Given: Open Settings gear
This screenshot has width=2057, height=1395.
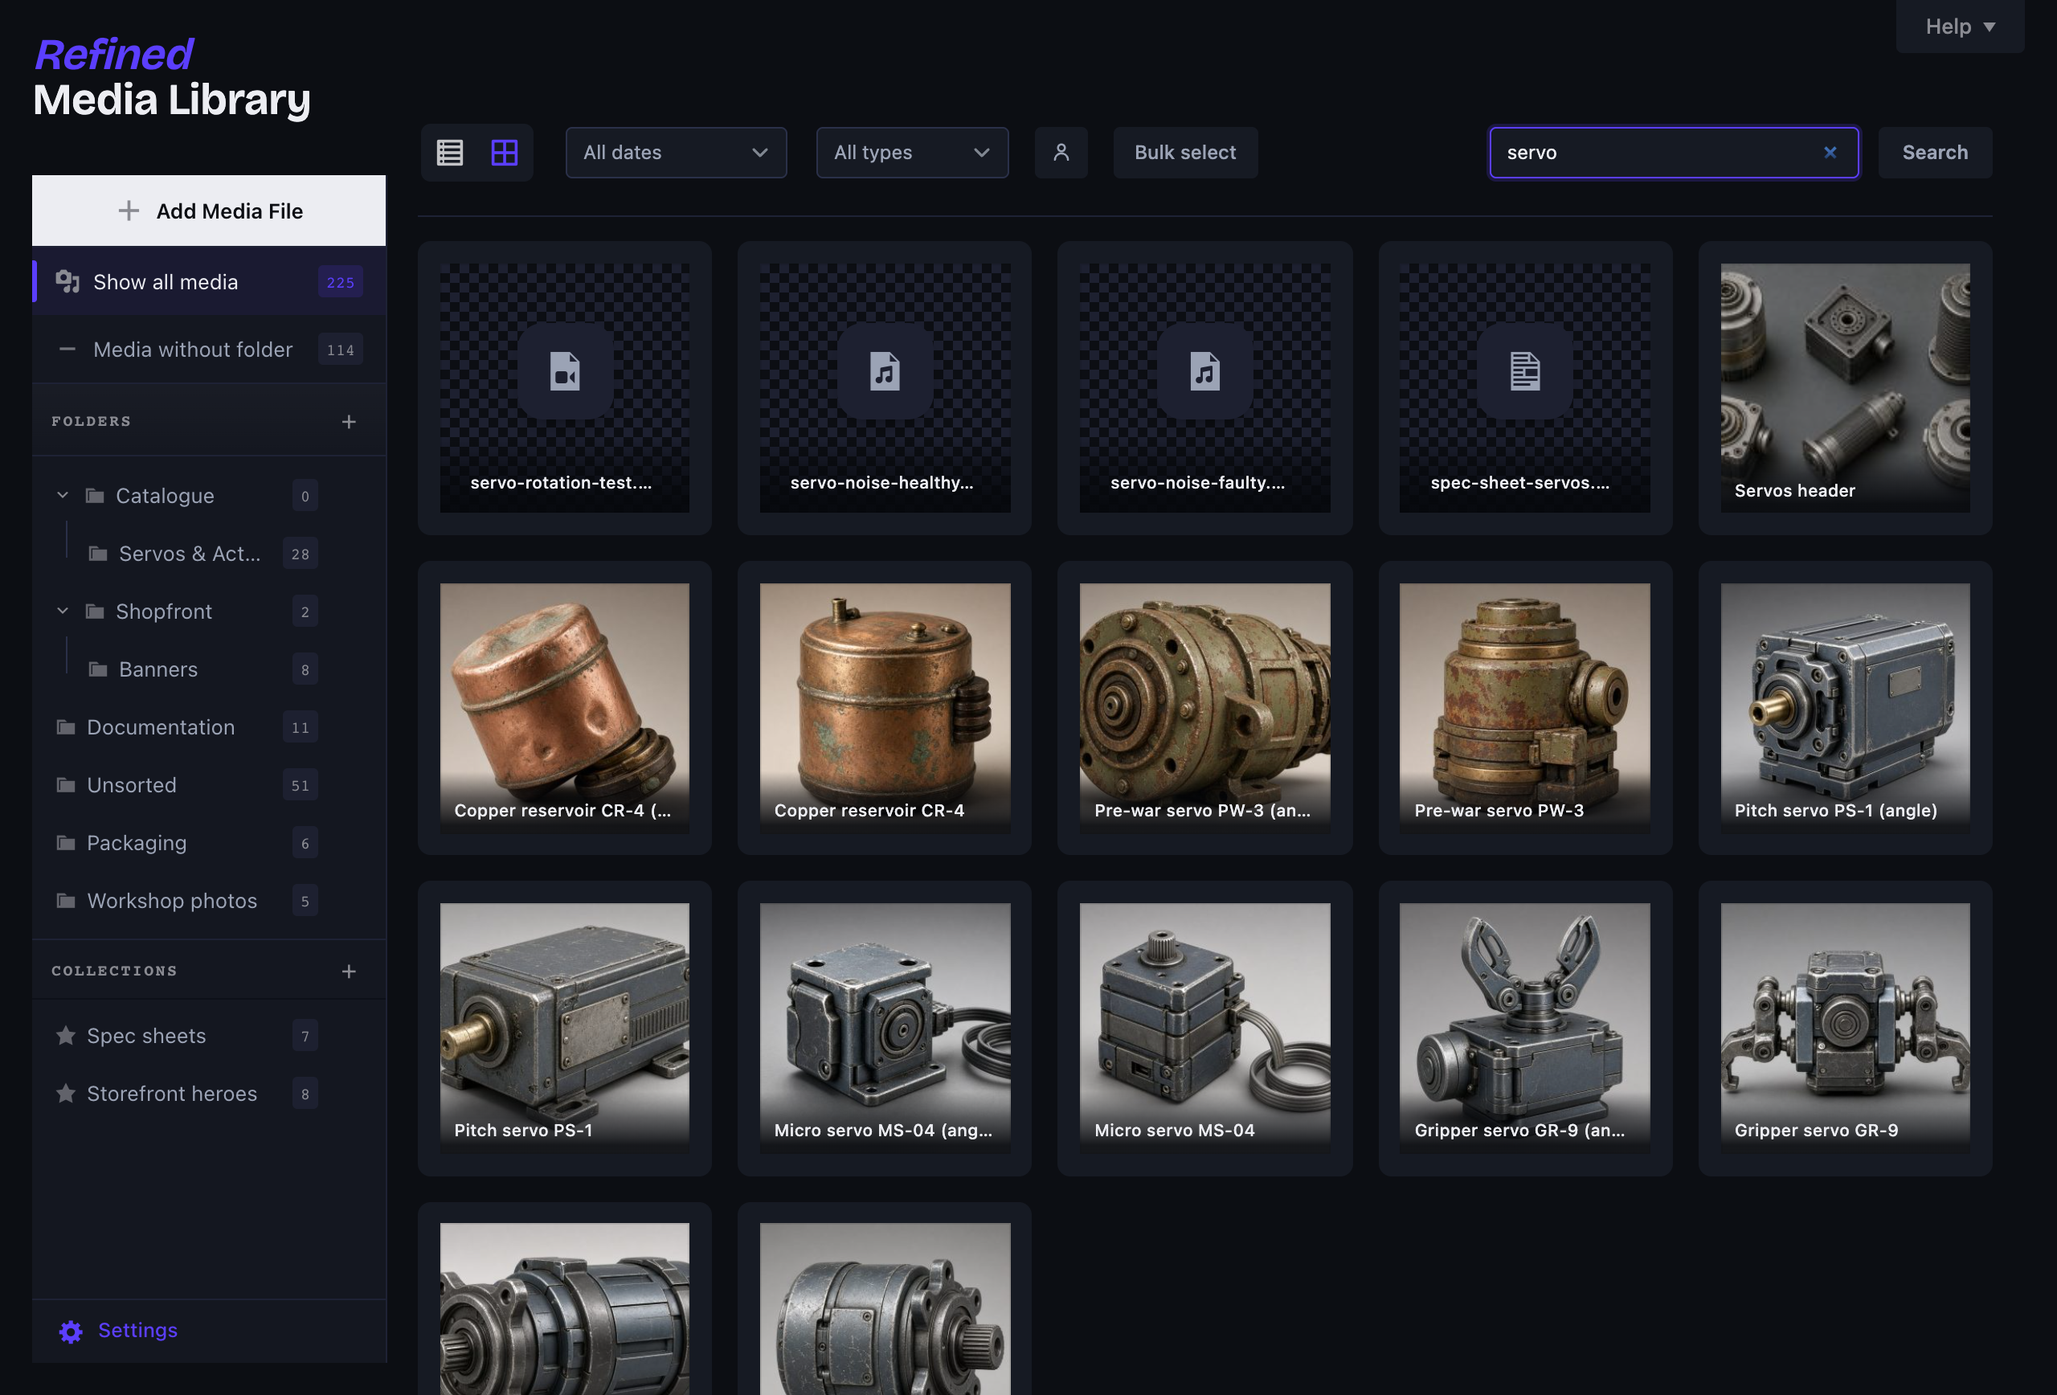Looking at the screenshot, I should [71, 1332].
